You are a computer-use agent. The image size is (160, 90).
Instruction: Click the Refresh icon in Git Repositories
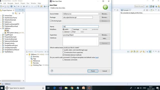pyautogui.click(x=141, y=52)
